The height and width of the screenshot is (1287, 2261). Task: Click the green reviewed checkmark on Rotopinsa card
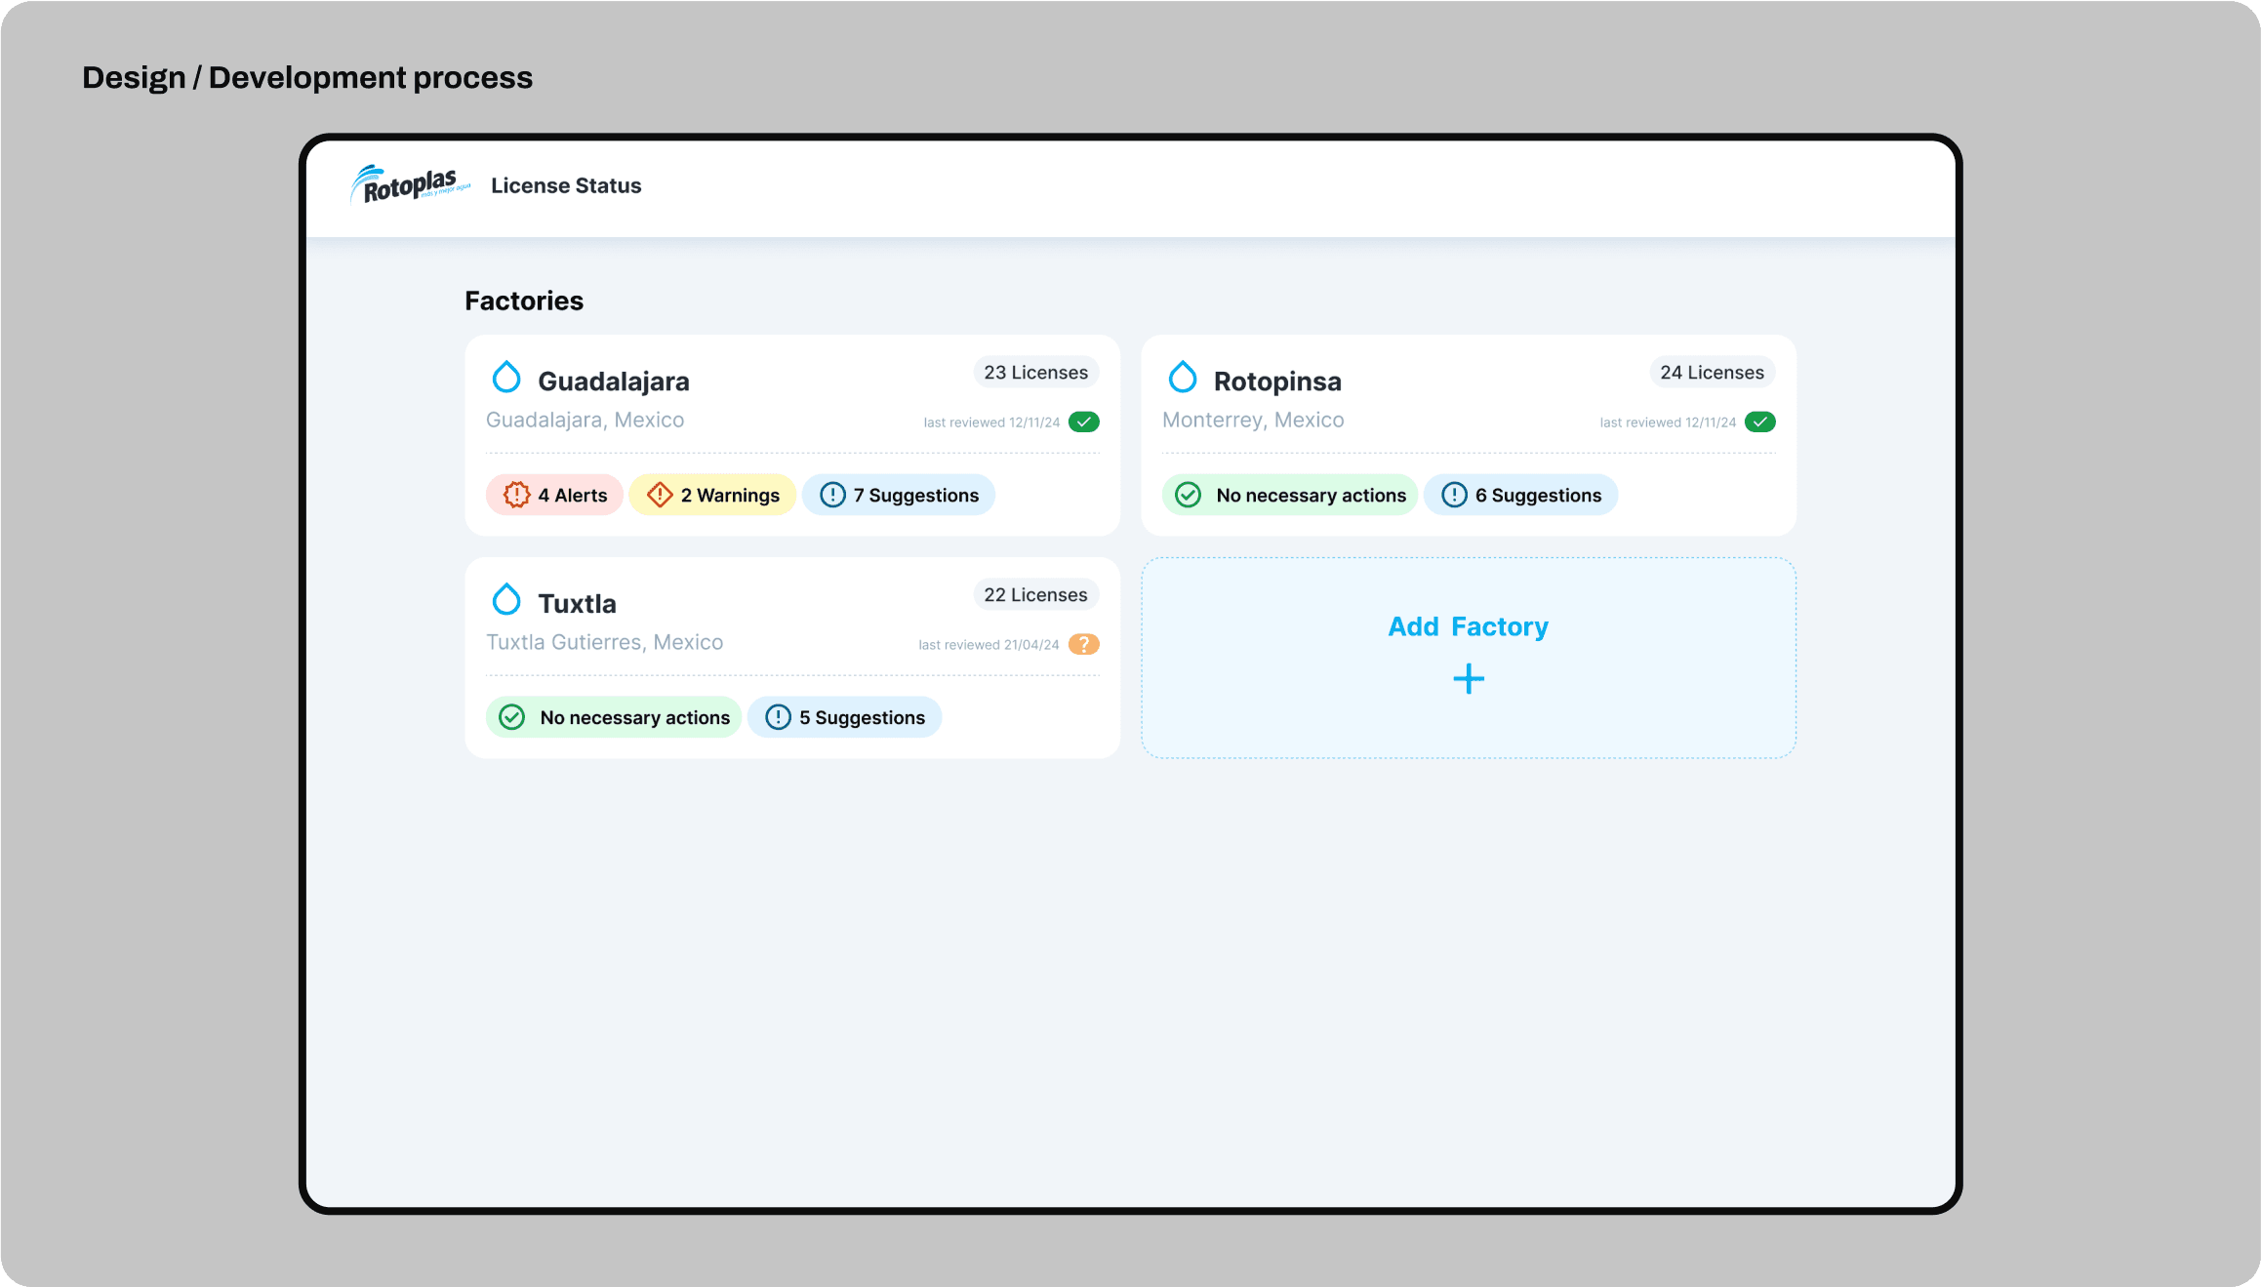point(1760,422)
